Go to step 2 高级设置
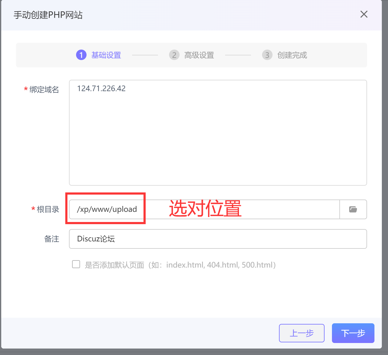388x355 pixels. (192, 55)
